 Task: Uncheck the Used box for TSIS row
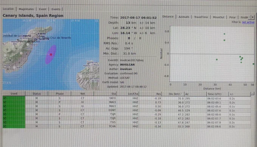point(5,122)
